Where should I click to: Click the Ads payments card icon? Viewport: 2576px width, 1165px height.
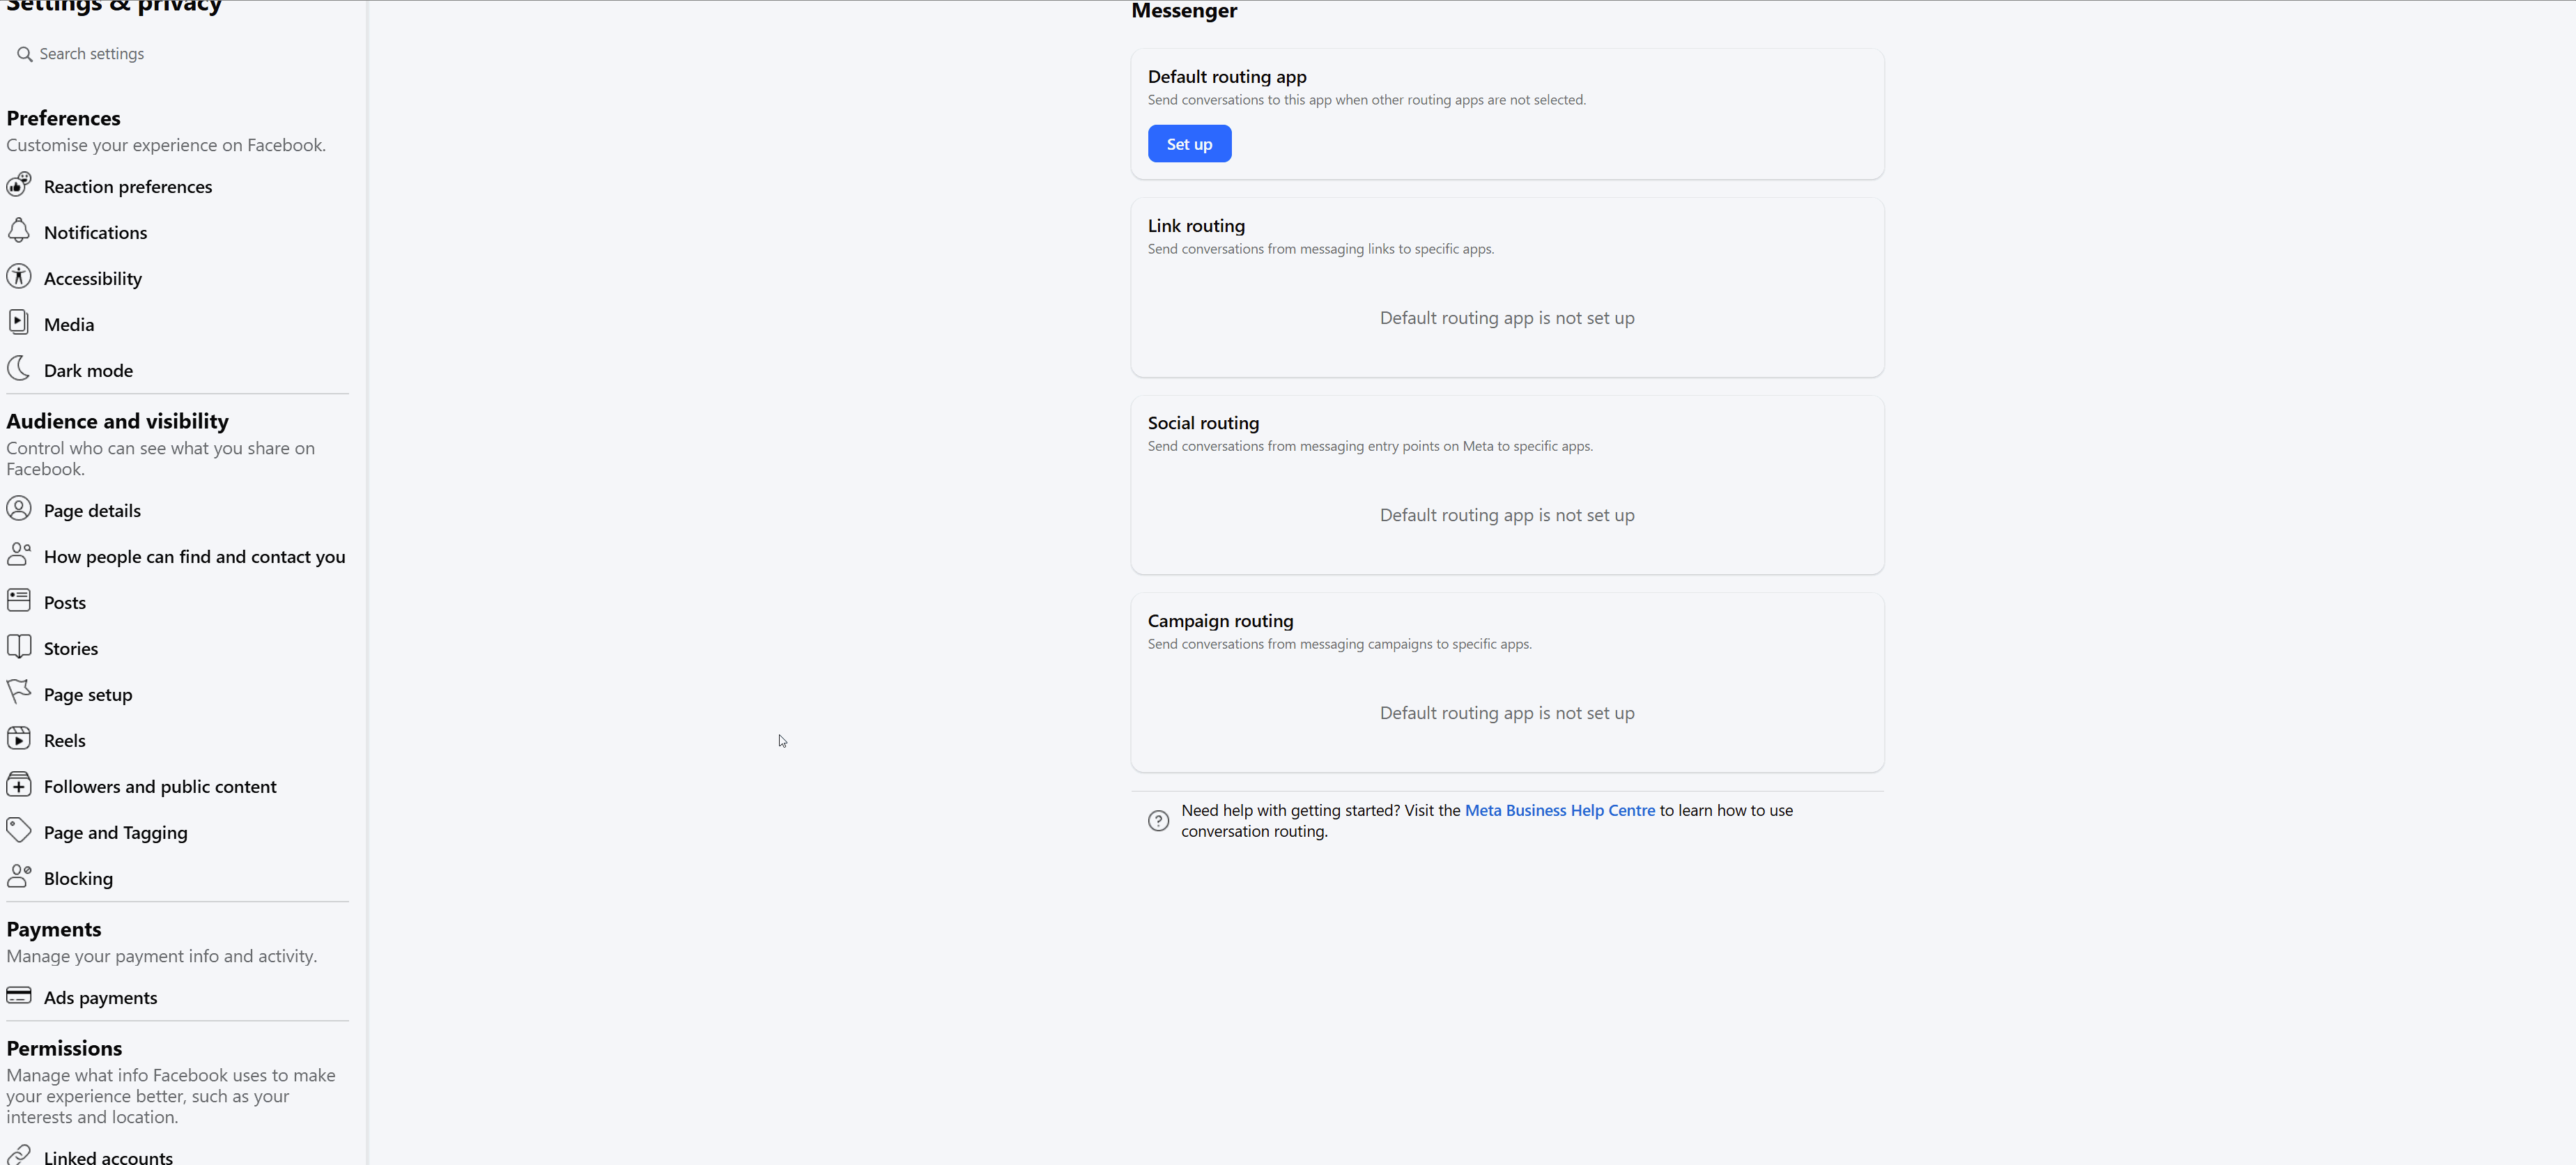coord(19,996)
